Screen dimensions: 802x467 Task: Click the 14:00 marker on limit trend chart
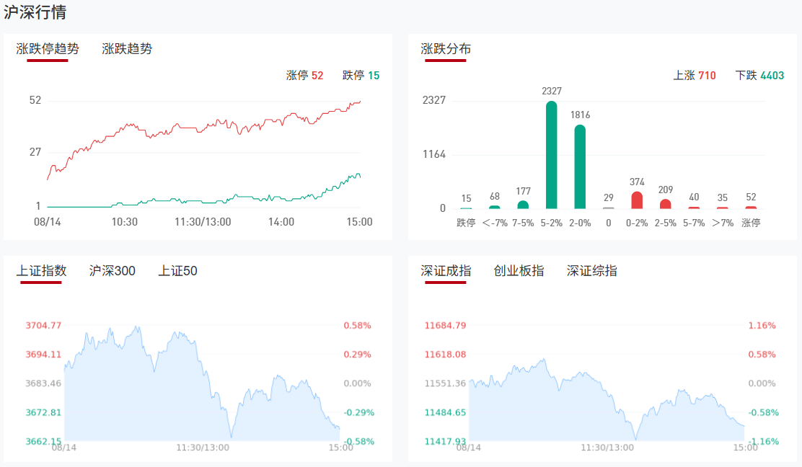(x=281, y=222)
